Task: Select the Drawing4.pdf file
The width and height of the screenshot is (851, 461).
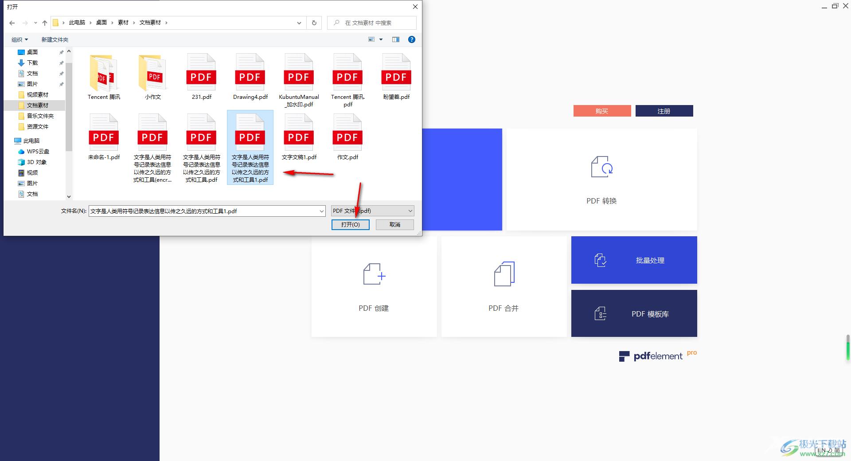Action: [250, 77]
